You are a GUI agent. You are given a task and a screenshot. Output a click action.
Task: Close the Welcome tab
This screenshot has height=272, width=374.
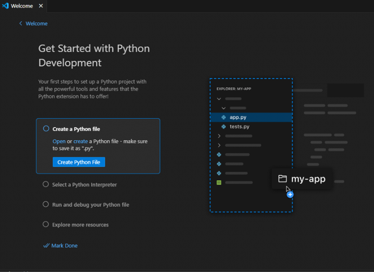[40, 6]
